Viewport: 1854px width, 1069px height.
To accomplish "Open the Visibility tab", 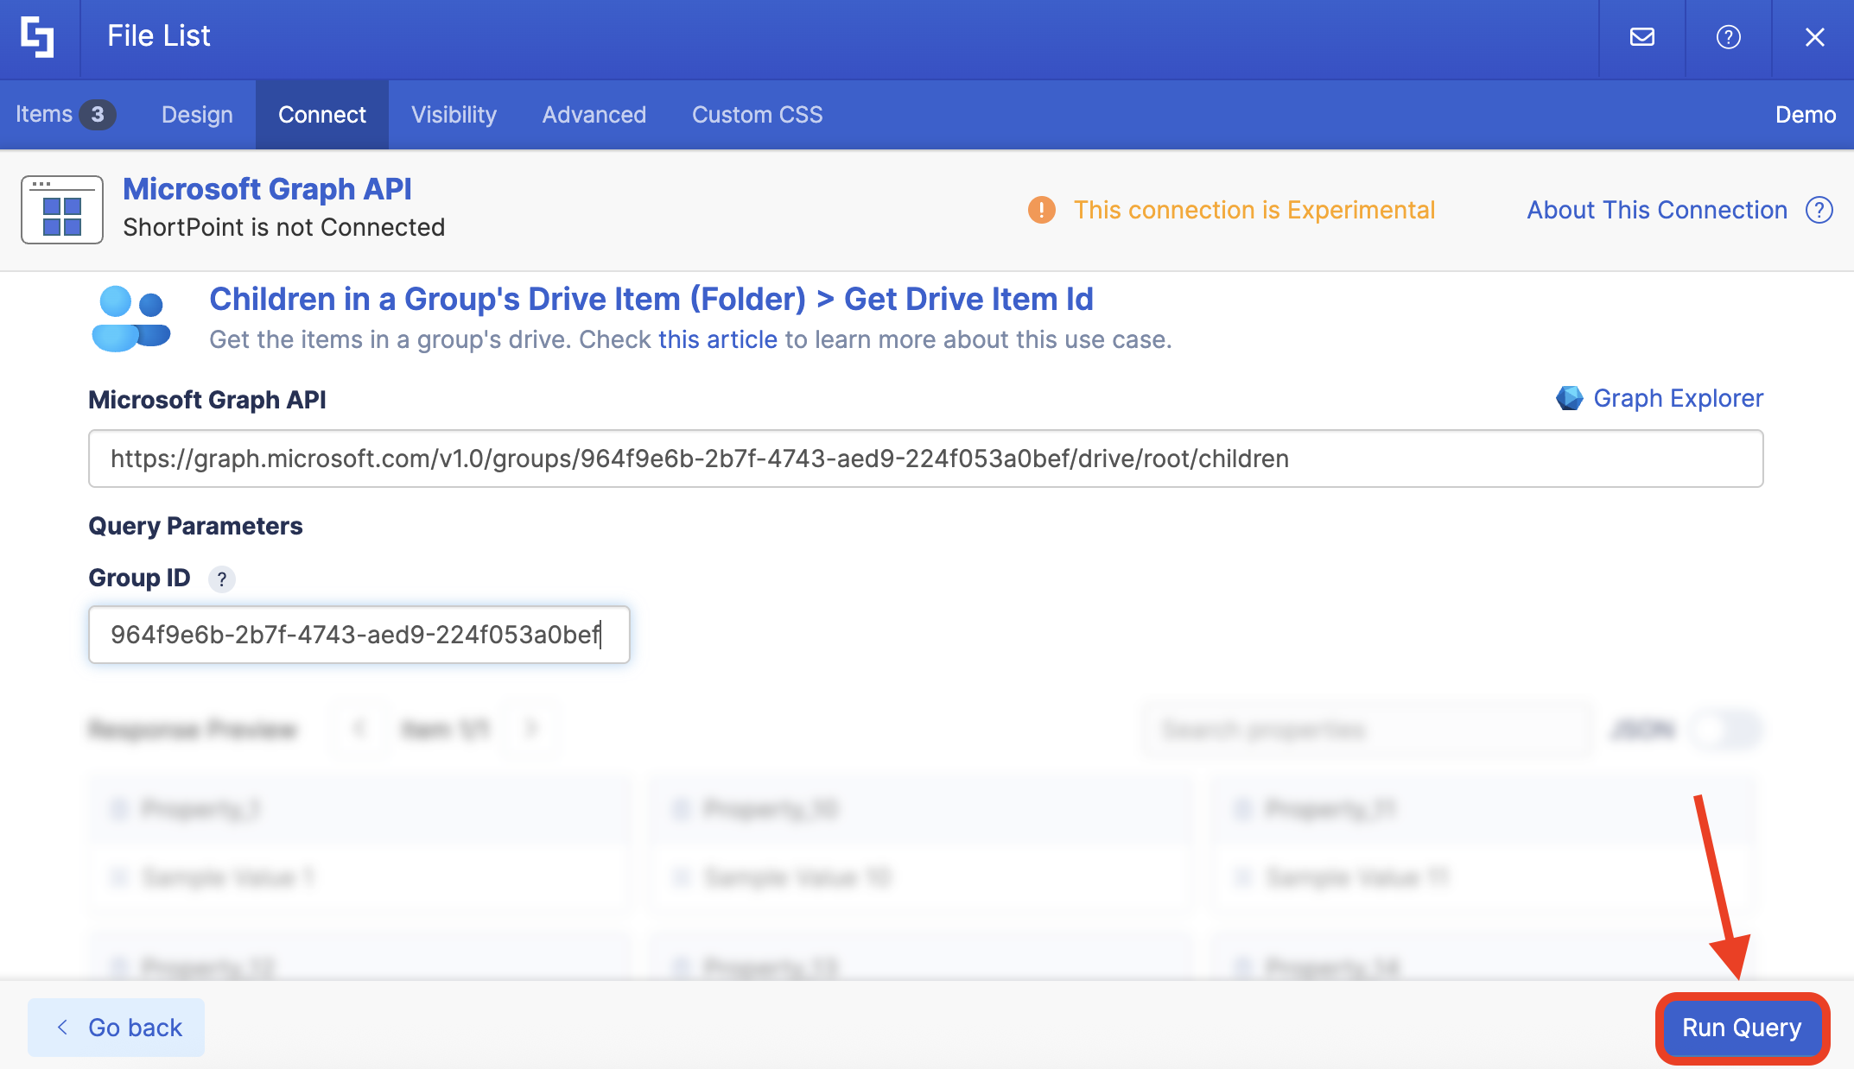I will tap(454, 115).
